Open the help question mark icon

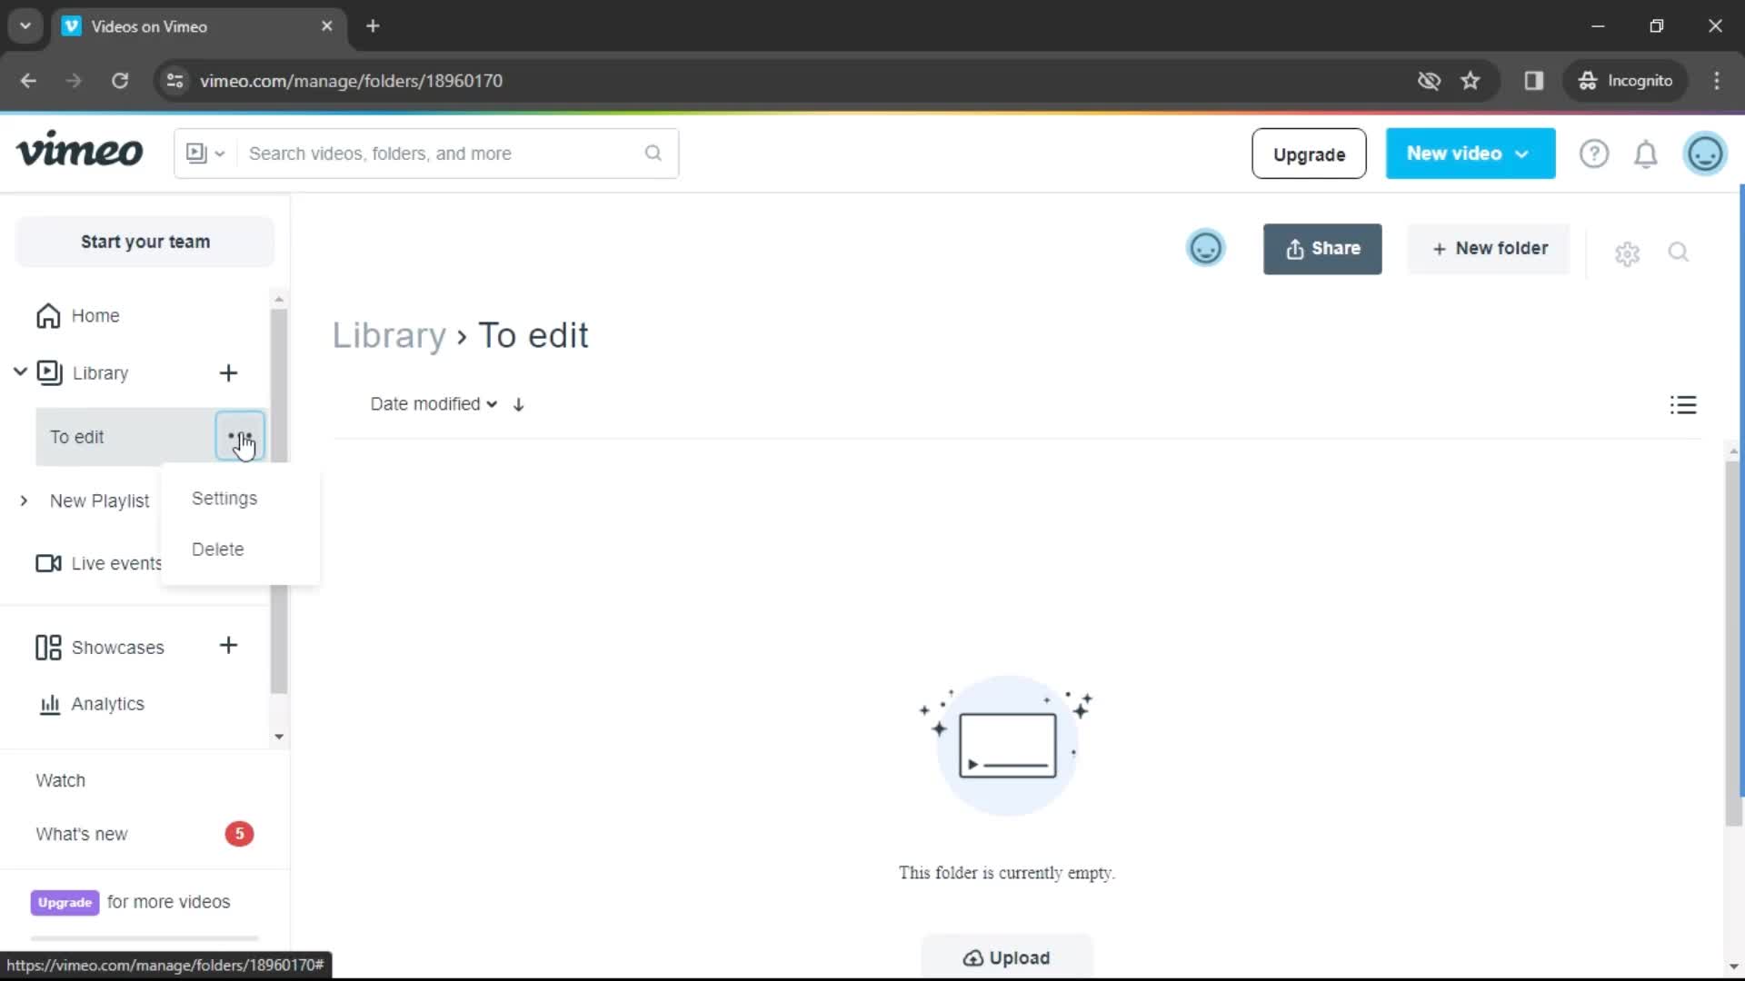click(x=1594, y=154)
